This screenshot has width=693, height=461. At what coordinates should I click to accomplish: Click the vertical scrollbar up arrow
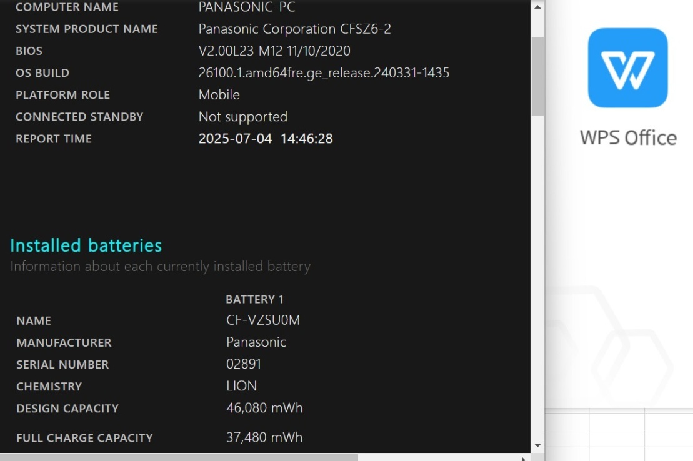coord(537,7)
